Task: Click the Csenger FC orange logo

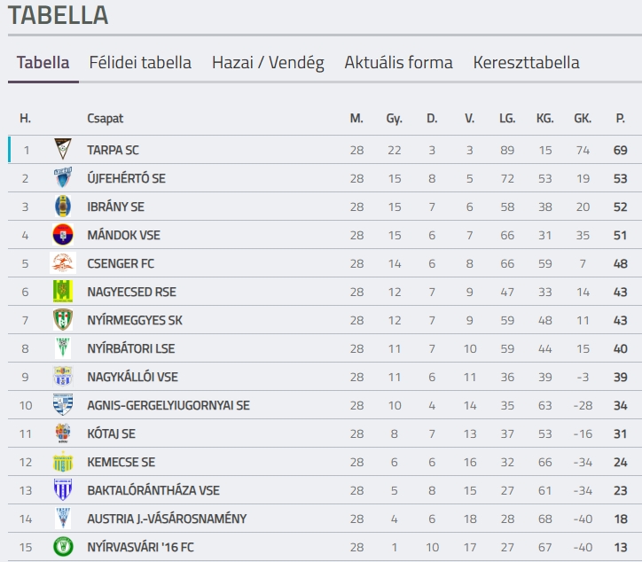Action: pos(63,262)
